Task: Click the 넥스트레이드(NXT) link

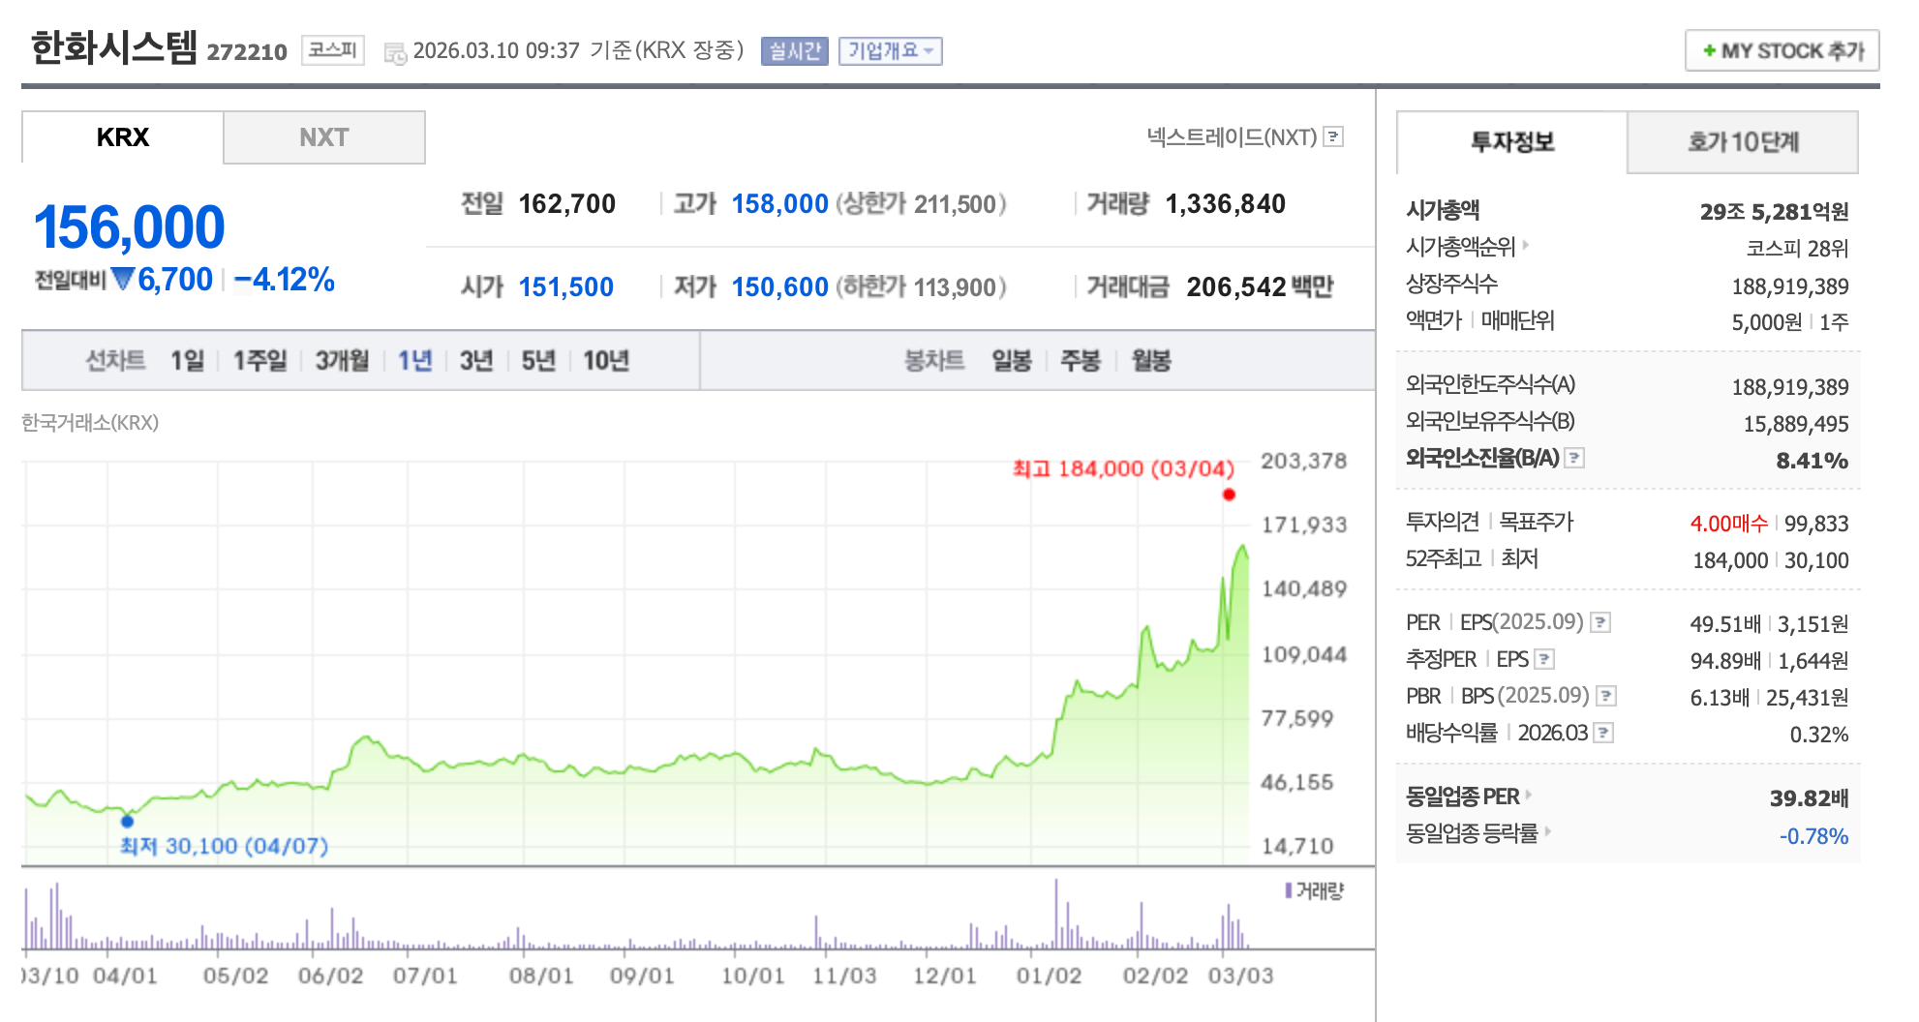Action: (1232, 136)
